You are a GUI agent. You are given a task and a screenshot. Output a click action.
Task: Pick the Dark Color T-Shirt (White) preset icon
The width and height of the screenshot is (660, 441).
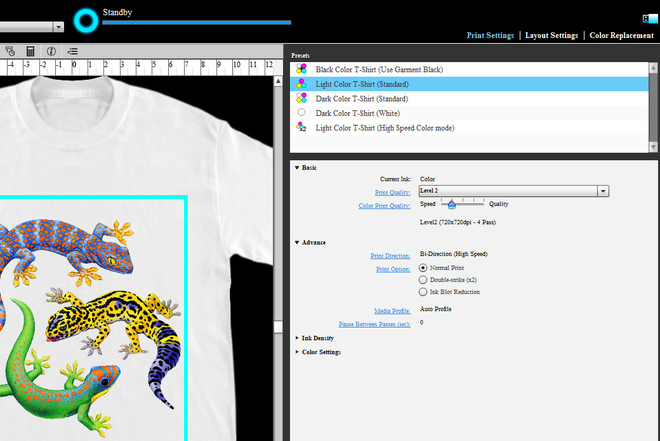[x=301, y=113]
